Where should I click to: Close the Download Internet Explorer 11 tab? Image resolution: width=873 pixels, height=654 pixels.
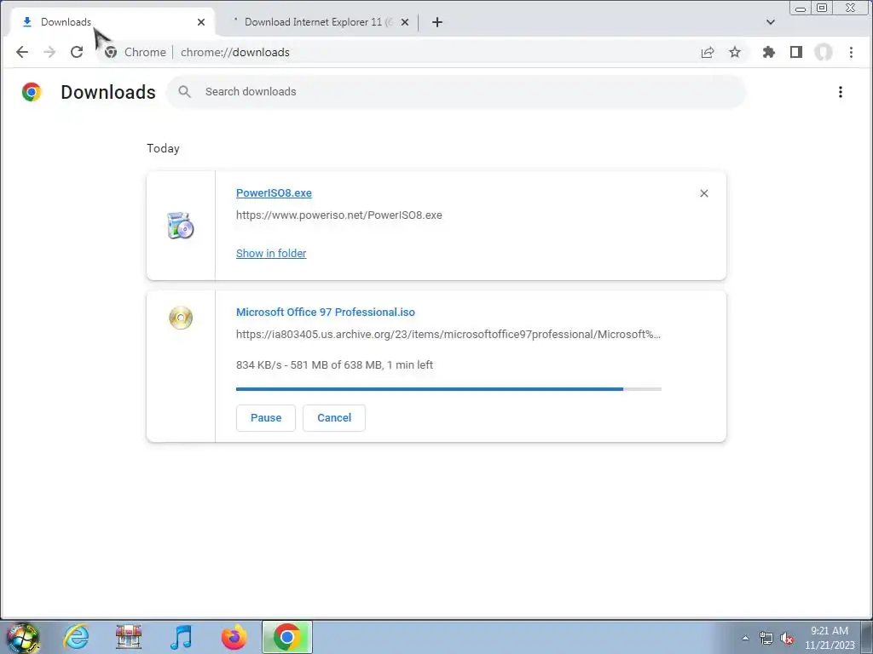click(405, 22)
